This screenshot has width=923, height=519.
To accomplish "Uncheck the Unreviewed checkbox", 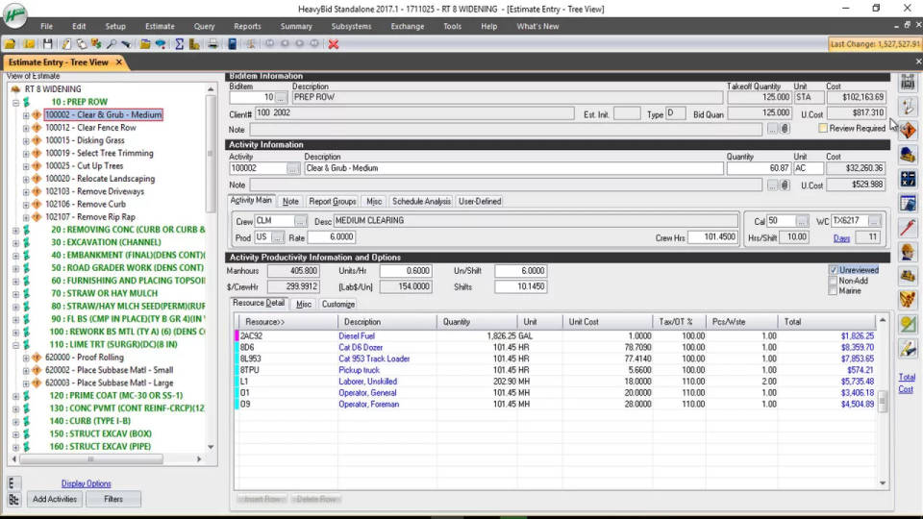I will [x=834, y=270].
